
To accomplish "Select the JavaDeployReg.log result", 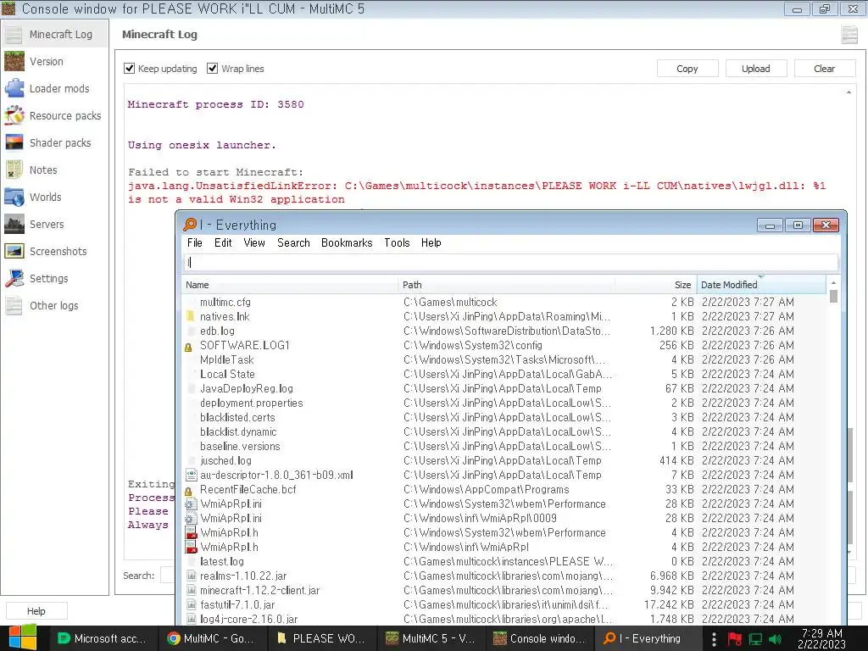I will pos(505,388).
